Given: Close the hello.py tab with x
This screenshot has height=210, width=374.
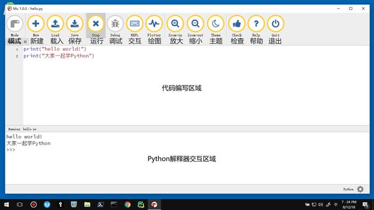Looking at the screenshot, I should 25,41.
